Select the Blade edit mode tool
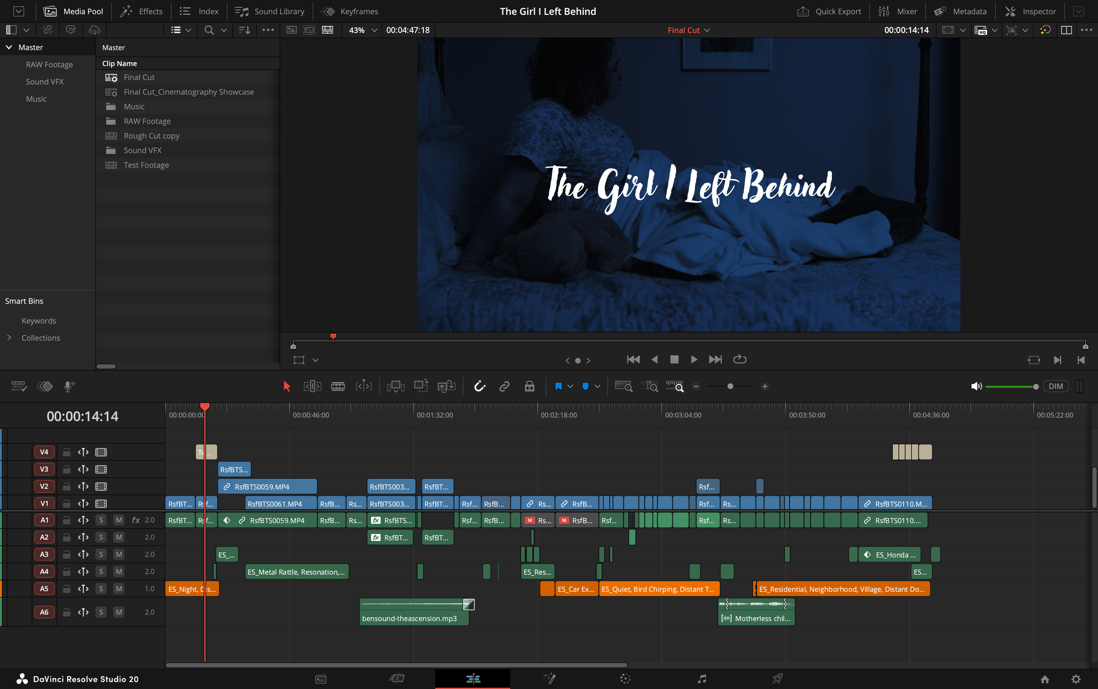Image resolution: width=1098 pixels, height=689 pixels. [337, 386]
